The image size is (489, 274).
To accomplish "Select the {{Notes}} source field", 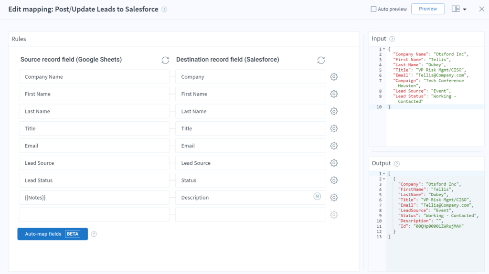I will tap(94, 198).
